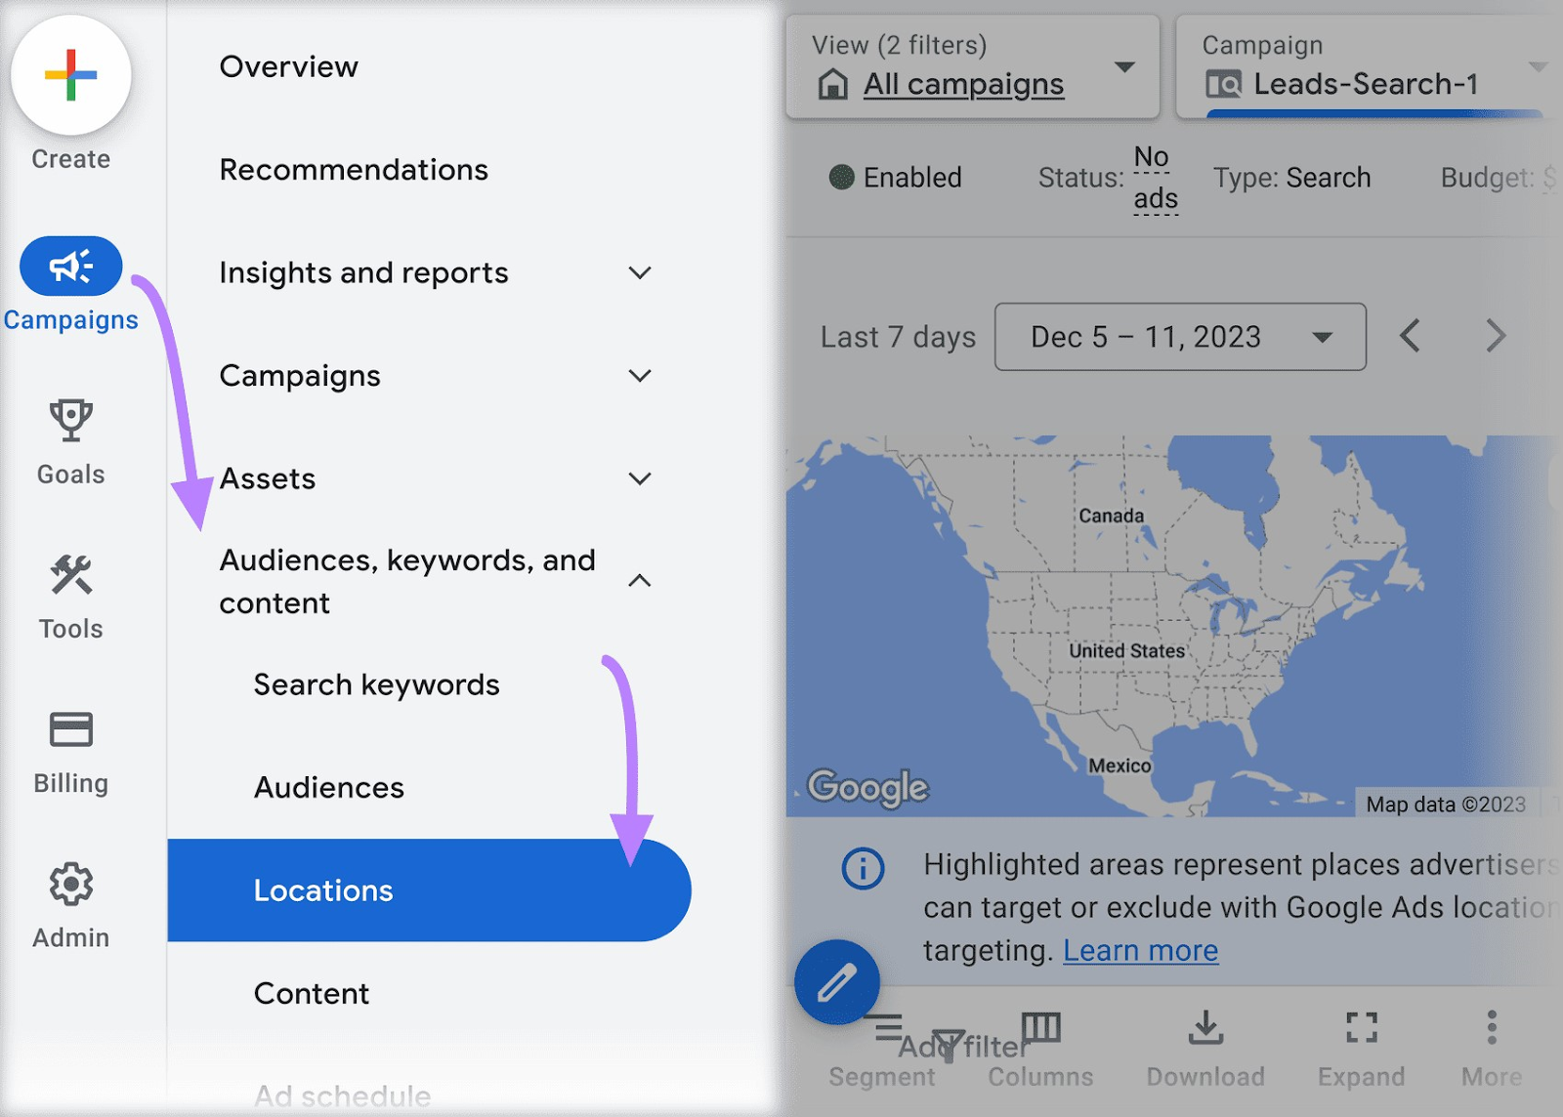Screen dimensions: 1563x1117
Task: Select Overview in the navigation menu
Action: pos(289,66)
